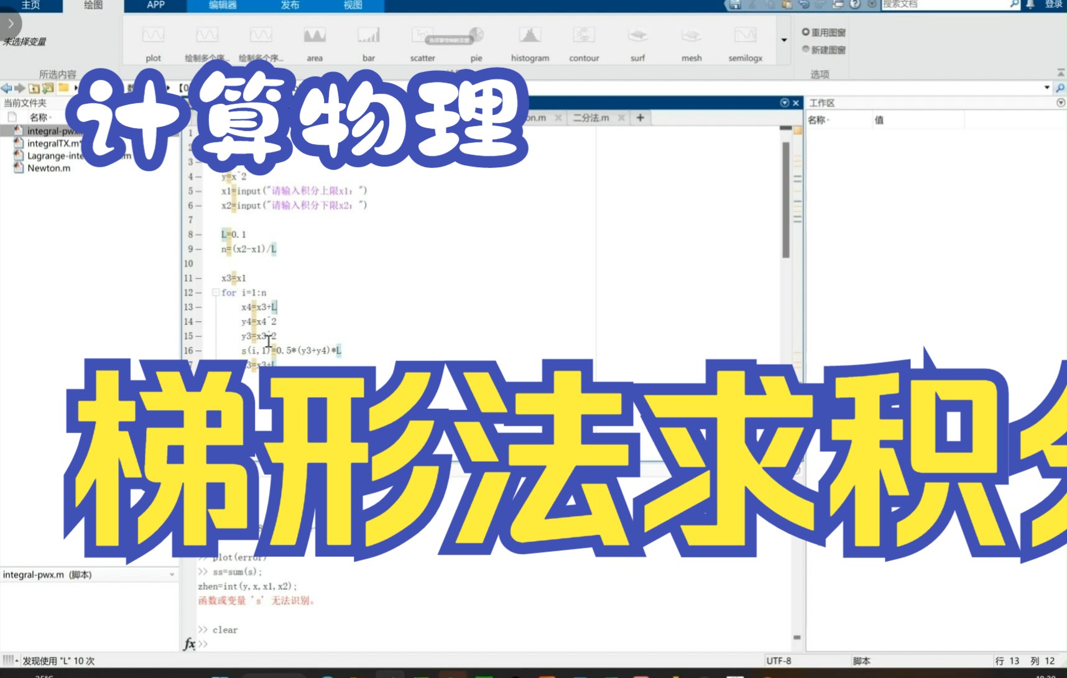Image resolution: width=1067 pixels, height=678 pixels.
Task: Set a breakpoint at line 9 dash
Action: 198,249
